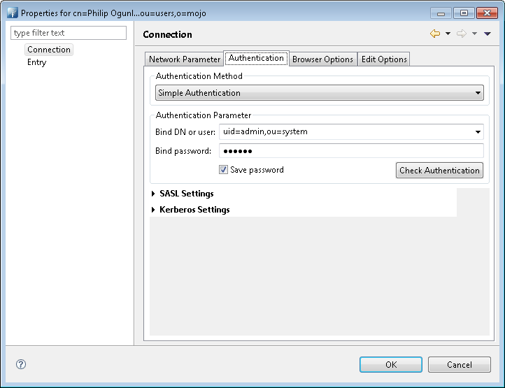
Task: Click the Check Authentication button
Action: (x=439, y=171)
